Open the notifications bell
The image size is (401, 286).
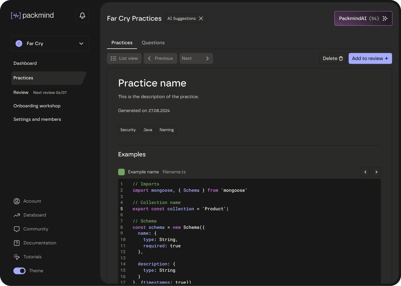pyautogui.click(x=82, y=15)
